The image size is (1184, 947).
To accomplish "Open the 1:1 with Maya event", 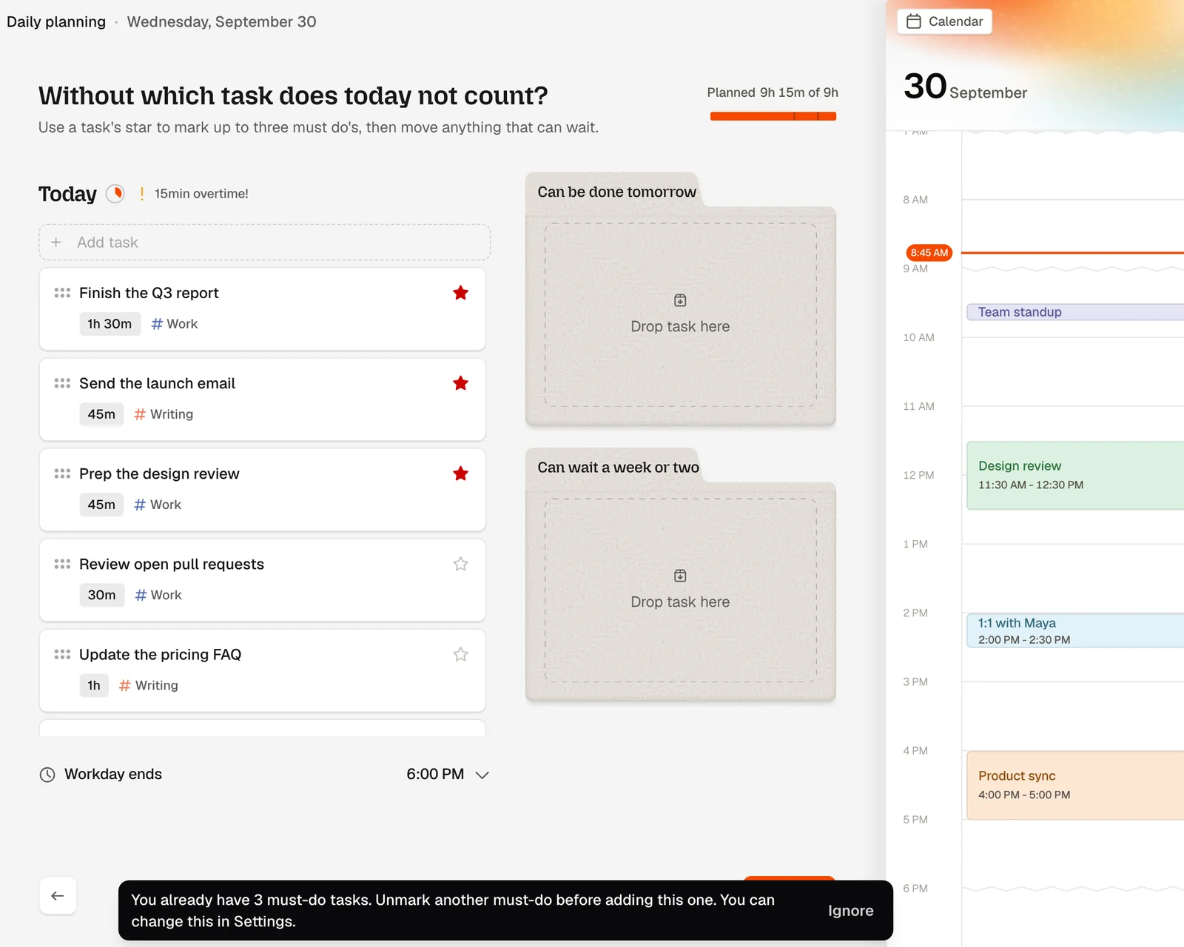I will coord(1075,630).
